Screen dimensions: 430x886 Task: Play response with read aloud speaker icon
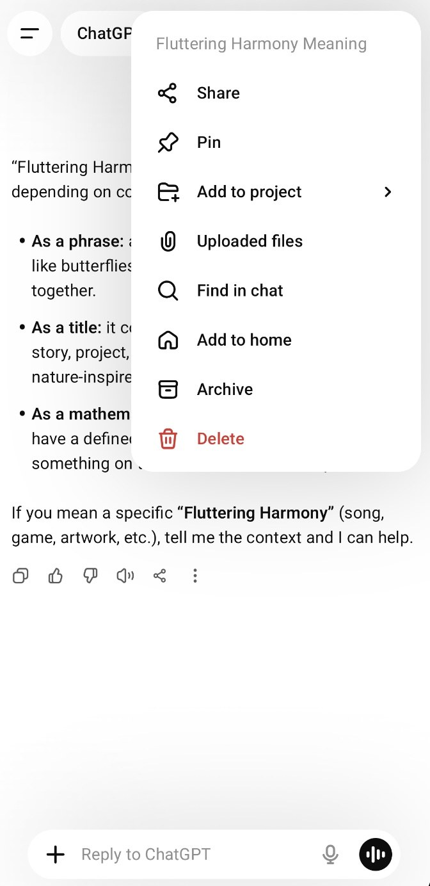[x=125, y=576]
